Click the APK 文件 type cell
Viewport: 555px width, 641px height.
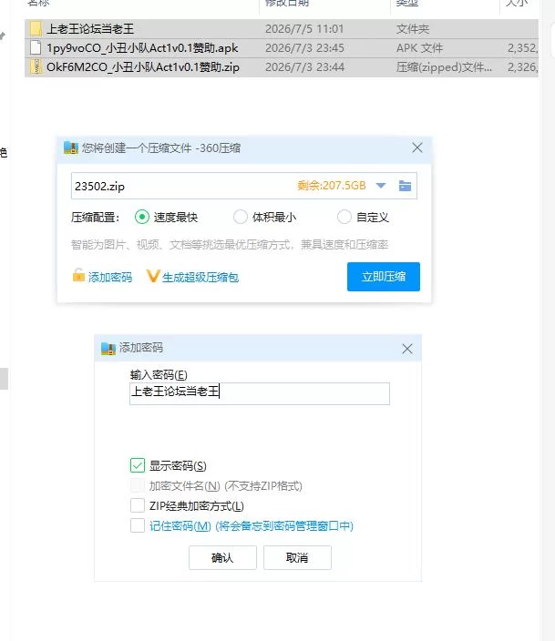click(x=419, y=48)
